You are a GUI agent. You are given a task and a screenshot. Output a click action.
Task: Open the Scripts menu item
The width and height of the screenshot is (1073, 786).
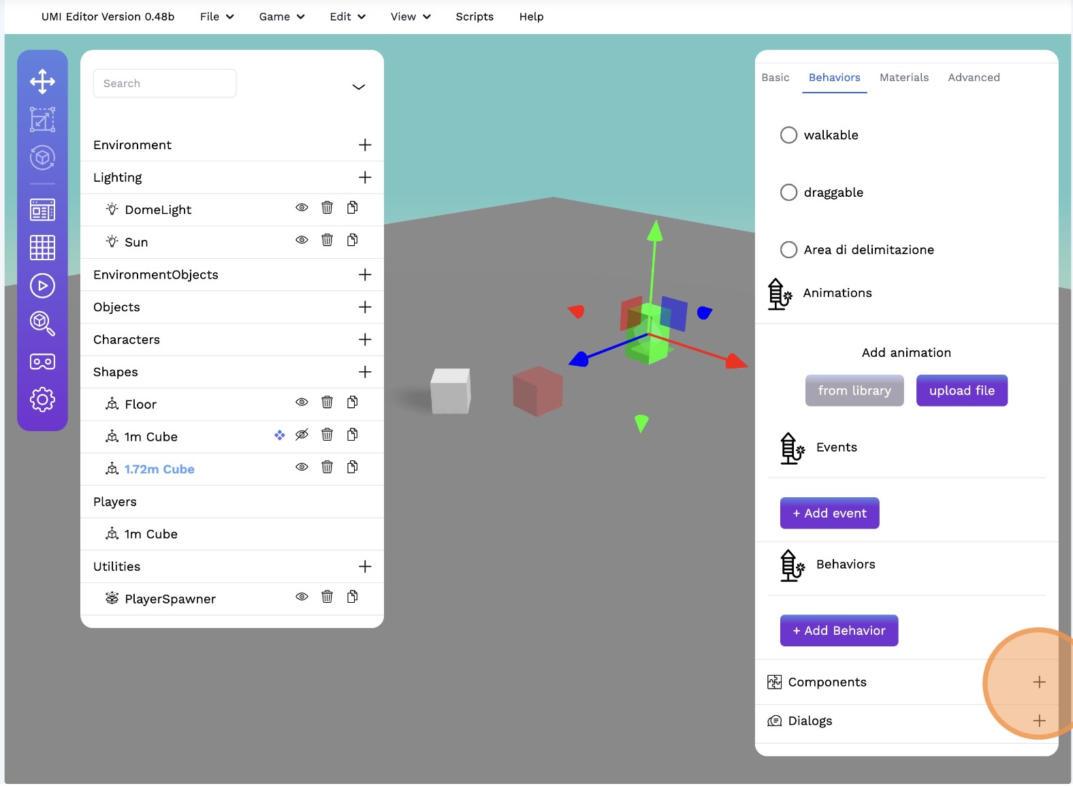coord(475,17)
